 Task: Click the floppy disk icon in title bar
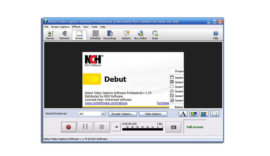[45, 21]
